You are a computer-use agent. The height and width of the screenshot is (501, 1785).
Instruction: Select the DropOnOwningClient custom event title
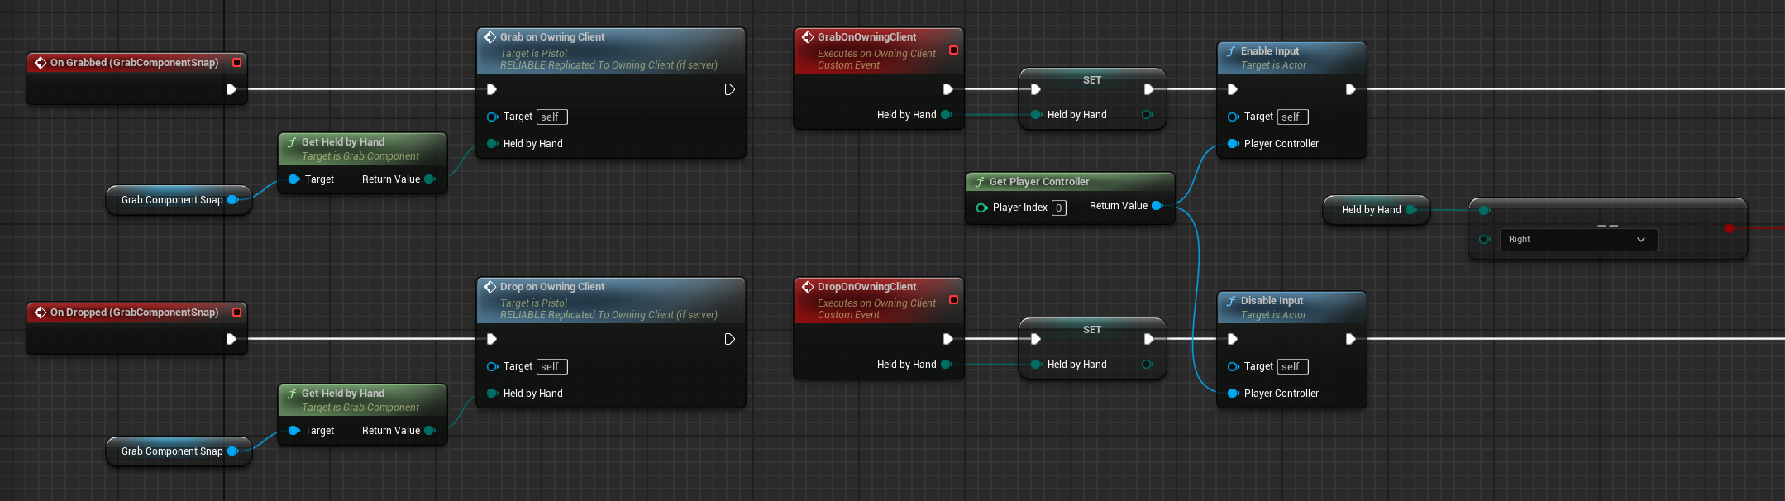(x=866, y=287)
